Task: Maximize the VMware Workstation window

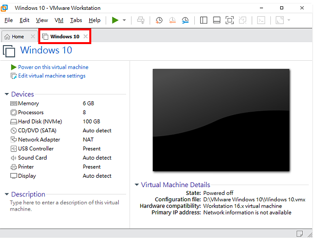Action: (282, 8)
